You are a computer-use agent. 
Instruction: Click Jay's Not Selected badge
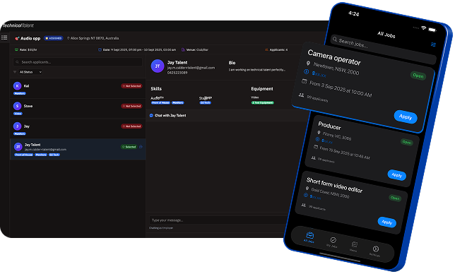131,126
